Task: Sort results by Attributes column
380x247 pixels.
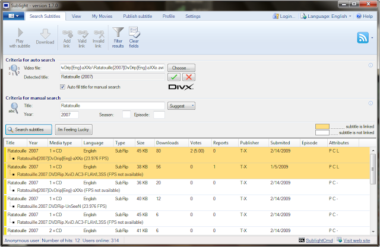Action: (x=343, y=142)
